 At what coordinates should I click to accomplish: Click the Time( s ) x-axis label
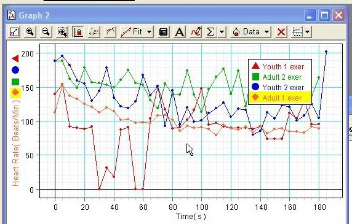(x=191, y=217)
